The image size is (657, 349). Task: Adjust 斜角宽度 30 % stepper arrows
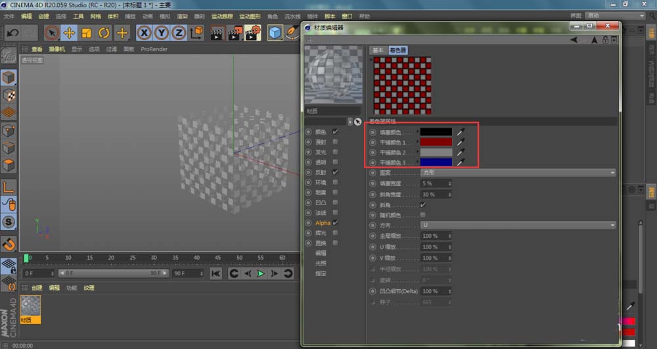tap(449, 195)
